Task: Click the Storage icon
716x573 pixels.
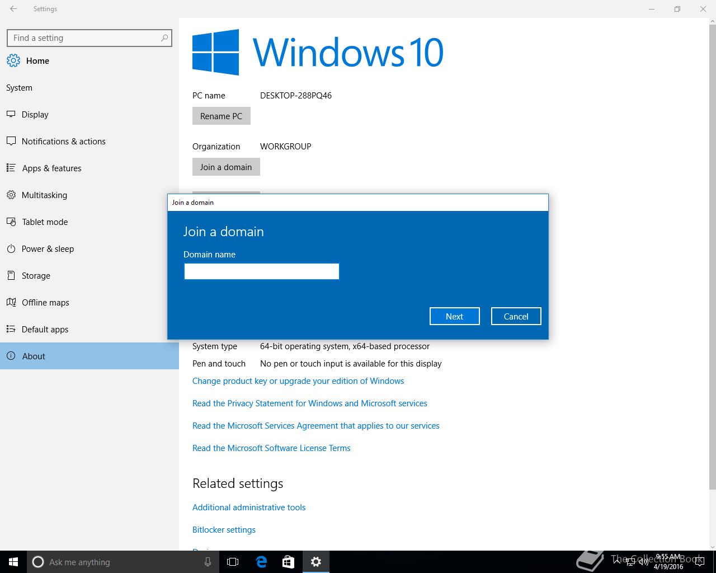Action: click(x=11, y=275)
